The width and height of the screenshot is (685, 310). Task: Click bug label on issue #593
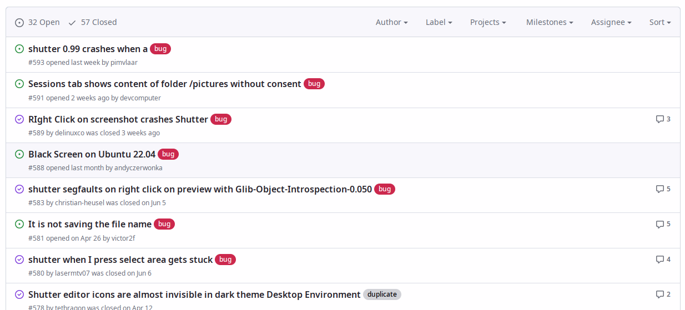(160, 49)
